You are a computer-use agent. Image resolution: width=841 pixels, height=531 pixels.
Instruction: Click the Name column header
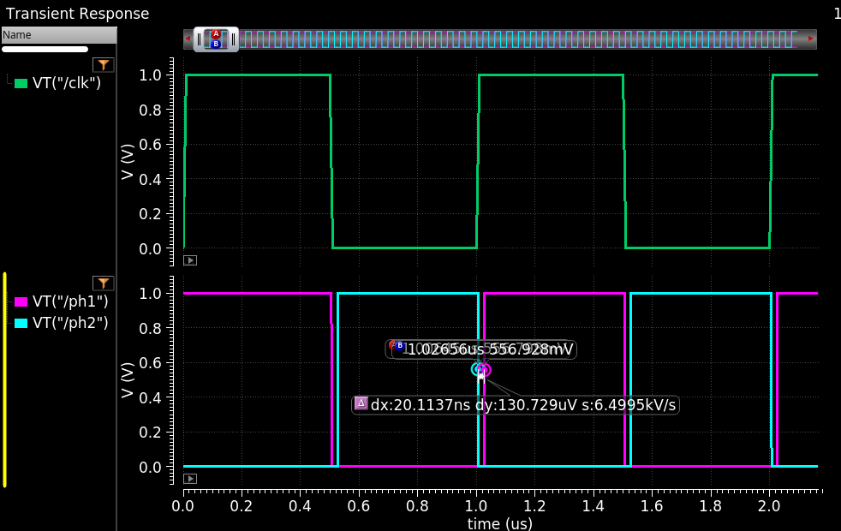[x=58, y=35]
